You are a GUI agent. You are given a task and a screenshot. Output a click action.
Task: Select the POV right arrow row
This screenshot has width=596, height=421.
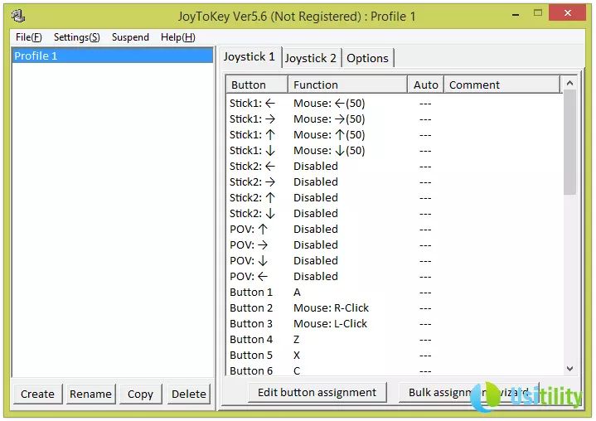point(395,245)
